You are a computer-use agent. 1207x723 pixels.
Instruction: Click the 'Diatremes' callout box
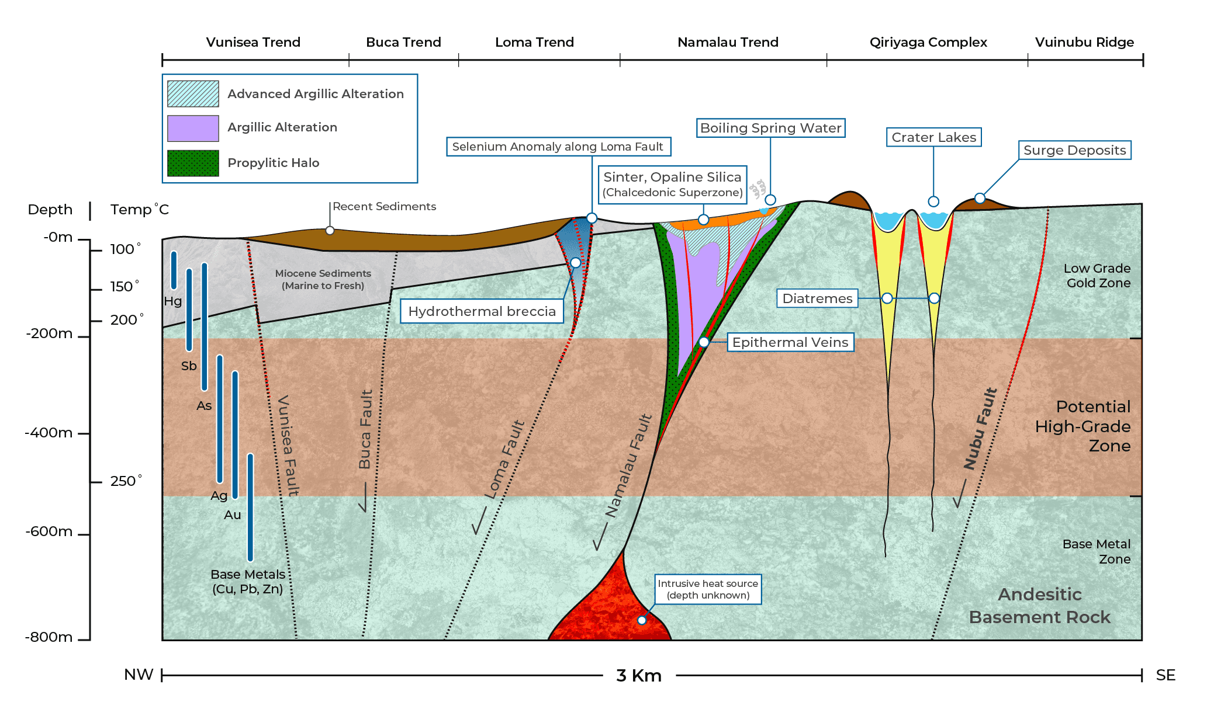(x=817, y=298)
